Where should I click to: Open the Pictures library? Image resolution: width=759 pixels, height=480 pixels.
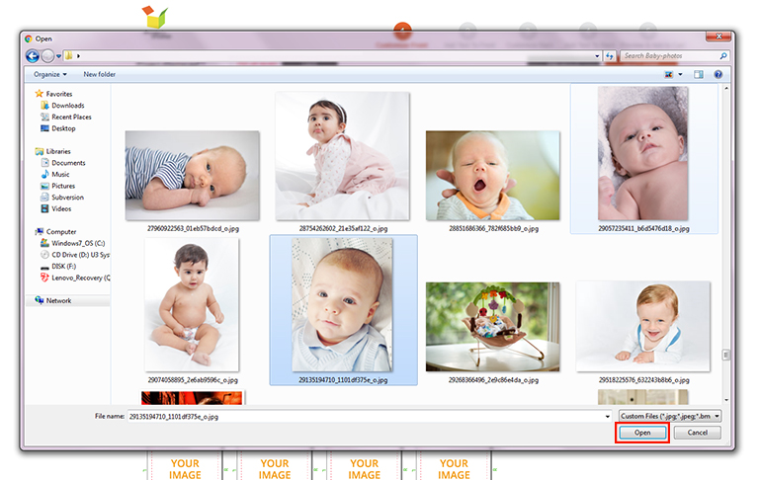pos(63,186)
